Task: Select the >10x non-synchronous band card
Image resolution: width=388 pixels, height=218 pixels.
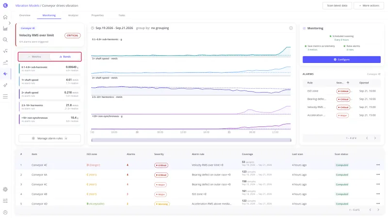Action: click(50, 119)
